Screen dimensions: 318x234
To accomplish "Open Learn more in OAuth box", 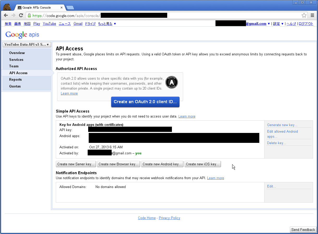I will 69,93.
